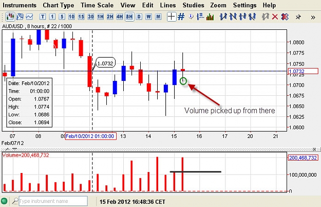Close the volume study panel
Screen dimensions: 321x207
pos(314,149)
